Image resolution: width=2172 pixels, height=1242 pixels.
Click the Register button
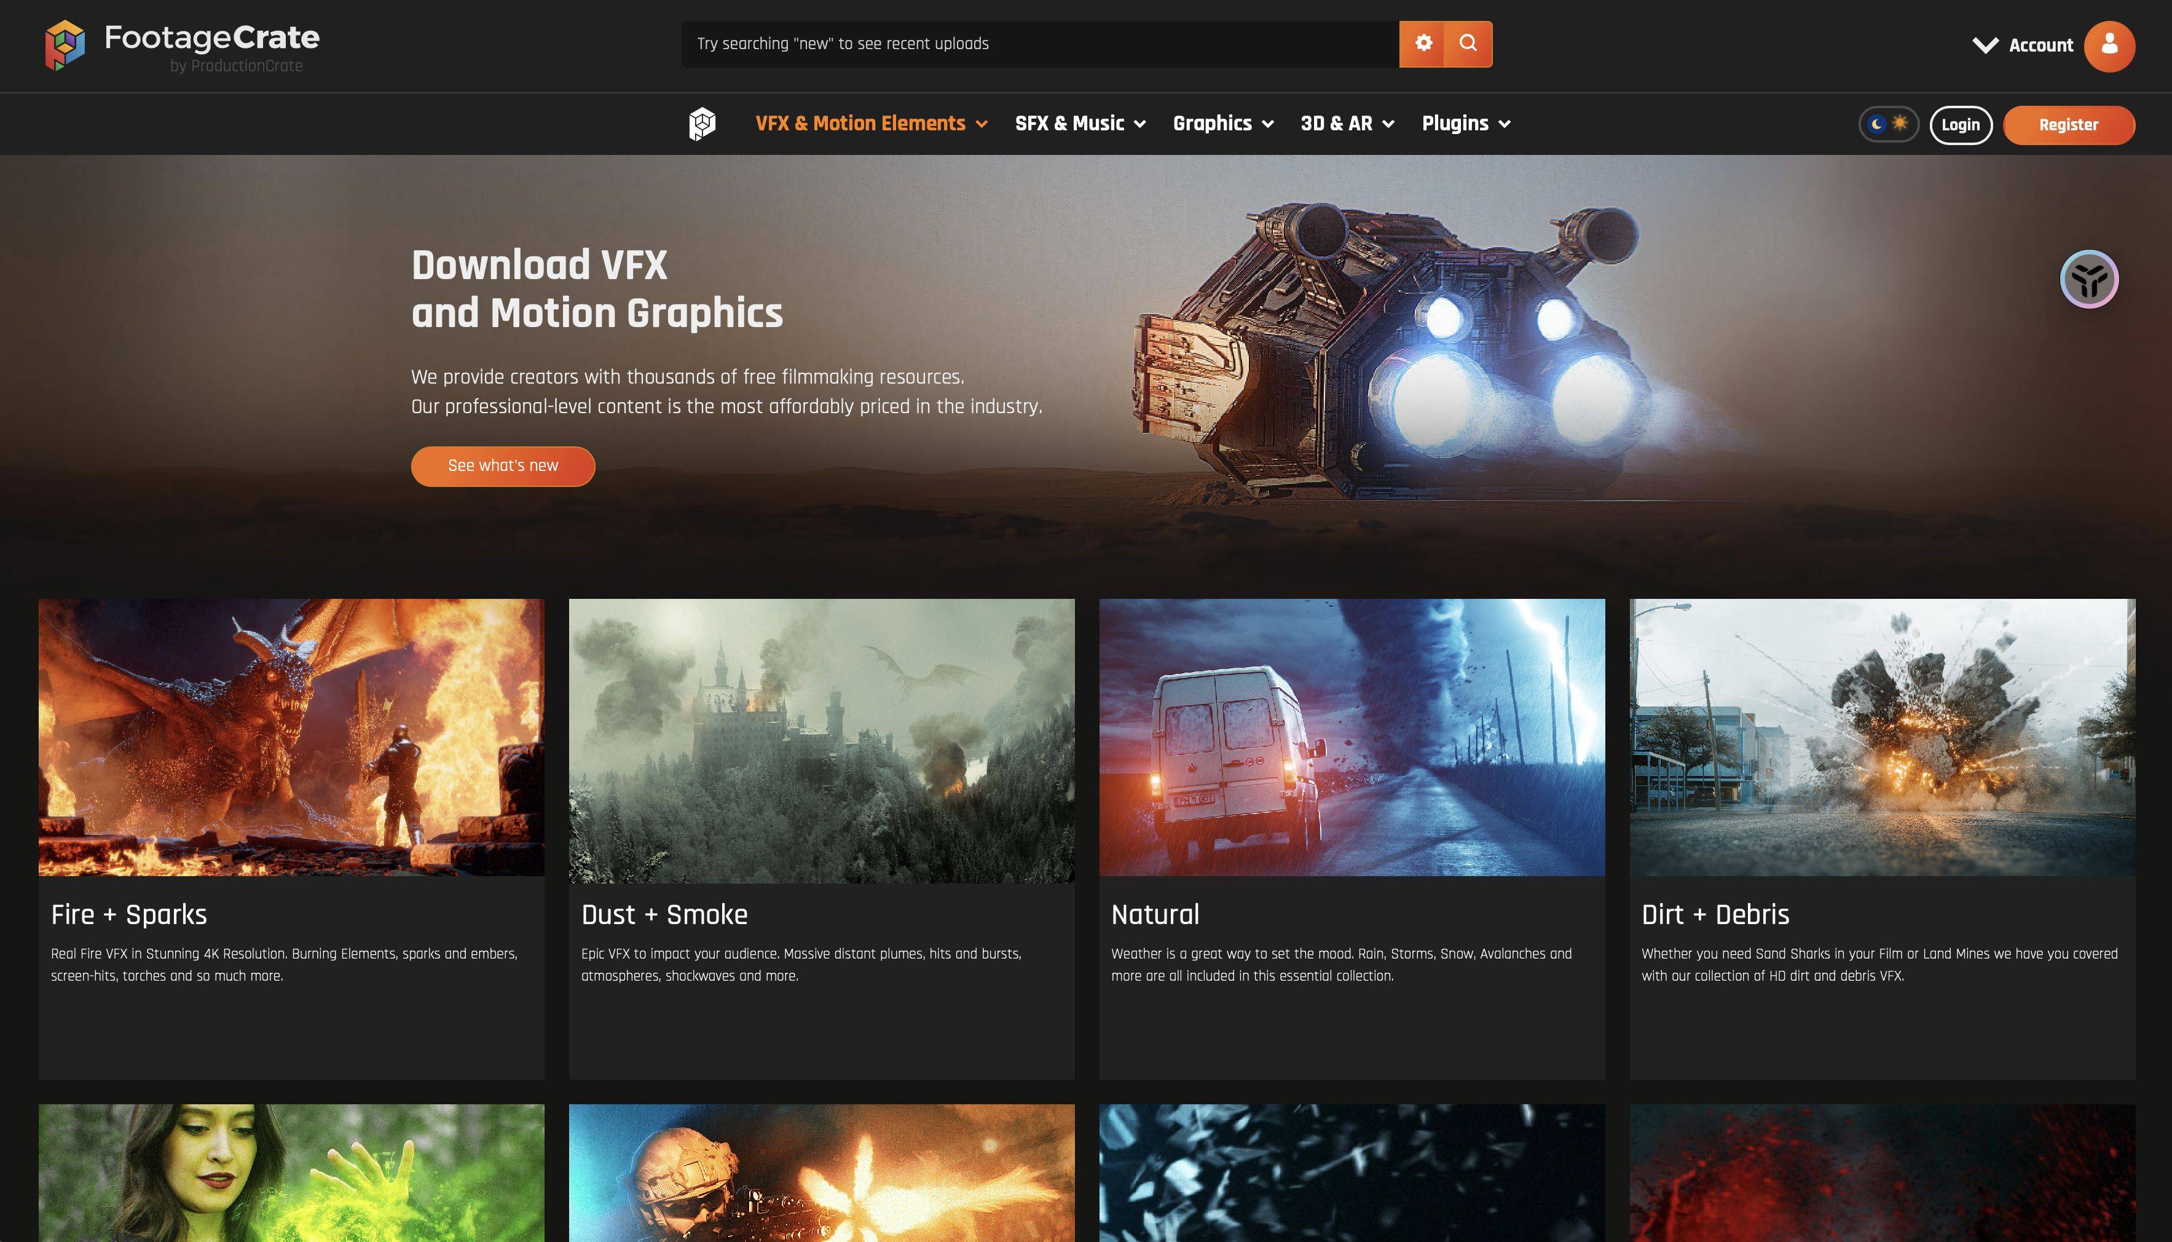[2068, 125]
